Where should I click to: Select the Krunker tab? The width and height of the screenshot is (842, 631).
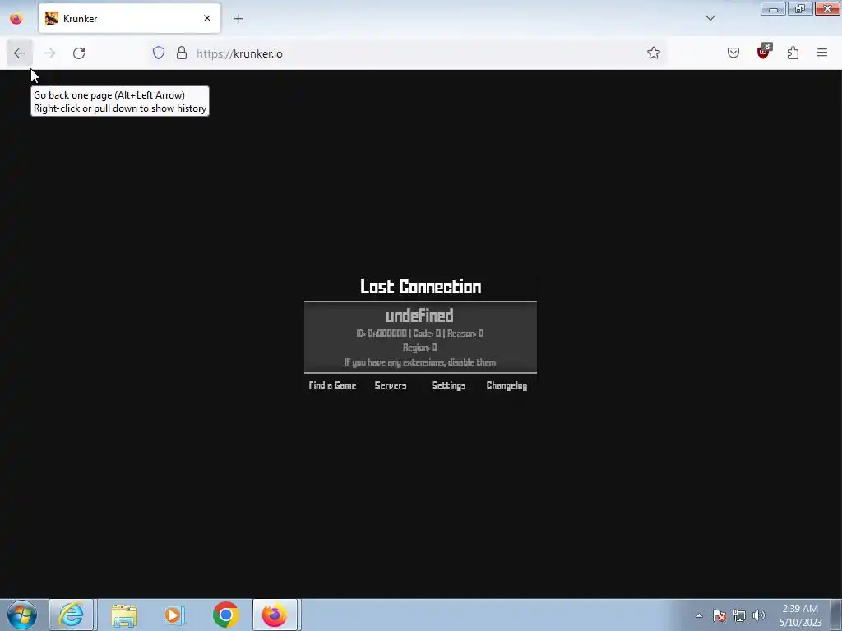click(129, 18)
